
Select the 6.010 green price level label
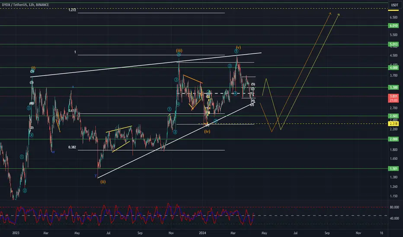click(x=393, y=25)
